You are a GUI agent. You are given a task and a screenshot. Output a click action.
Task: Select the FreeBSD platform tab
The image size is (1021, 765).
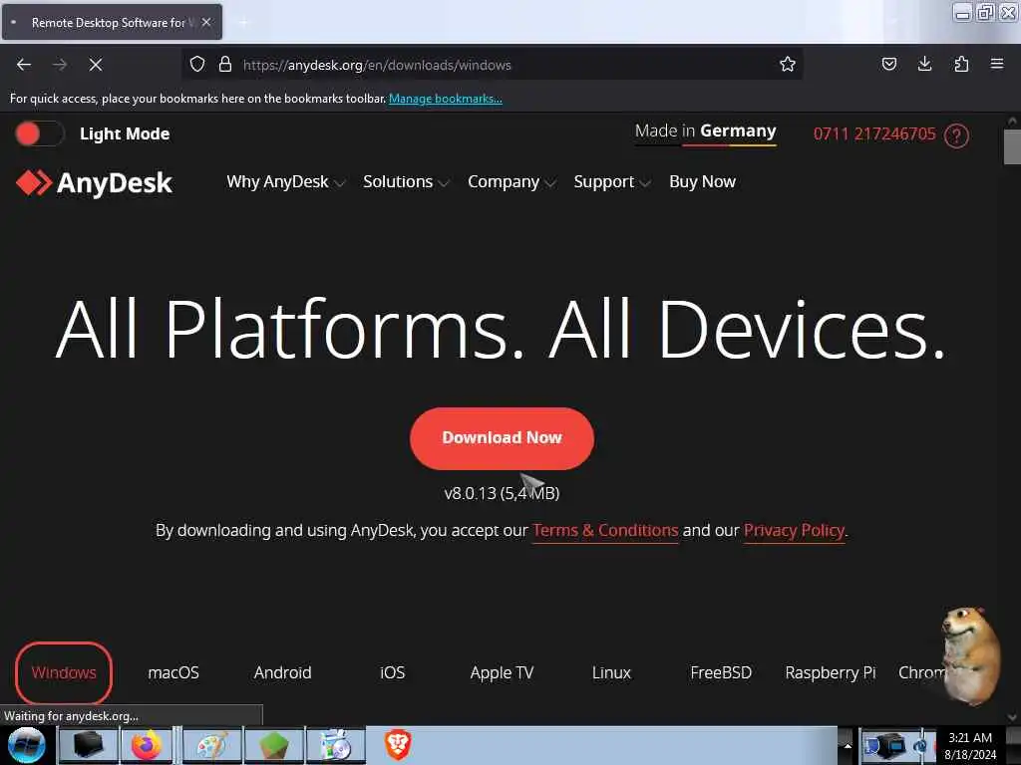point(721,672)
